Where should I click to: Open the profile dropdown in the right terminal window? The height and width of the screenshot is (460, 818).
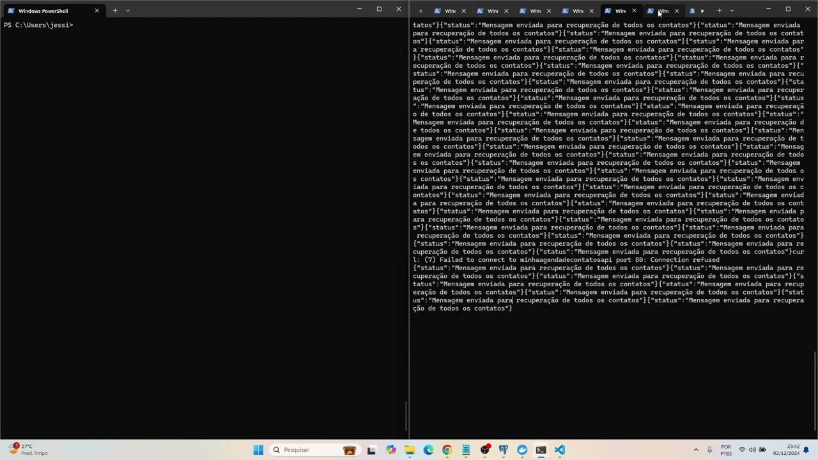pos(732,10)
